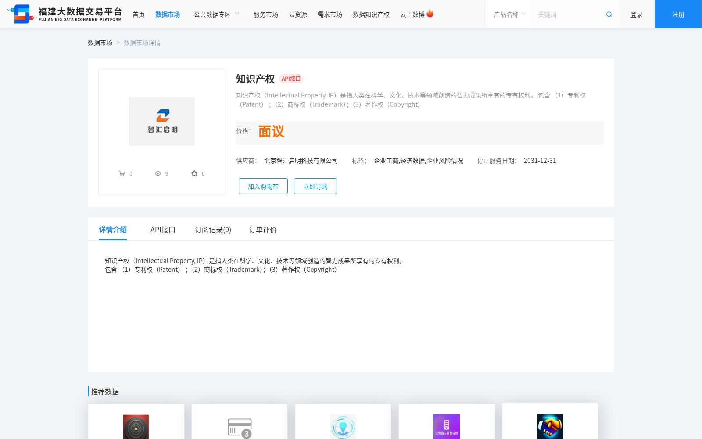The height and width of the screenshot is (439, 702).
Task: Focus the 关键词 search input field
Action: click(x=568, y=14)
